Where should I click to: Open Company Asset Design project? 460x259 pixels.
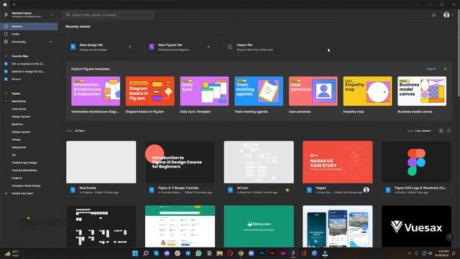(26, 186)
